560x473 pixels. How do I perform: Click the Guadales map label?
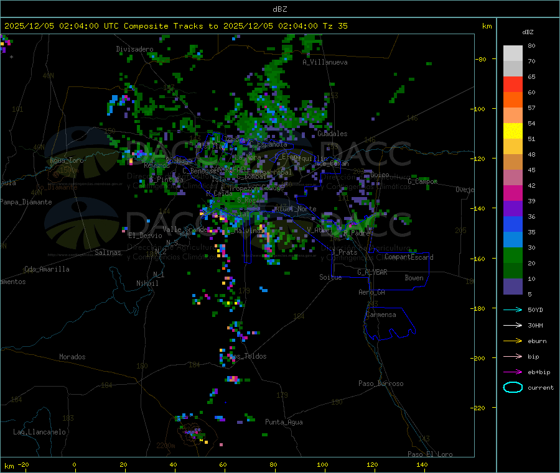click(332, 134)
